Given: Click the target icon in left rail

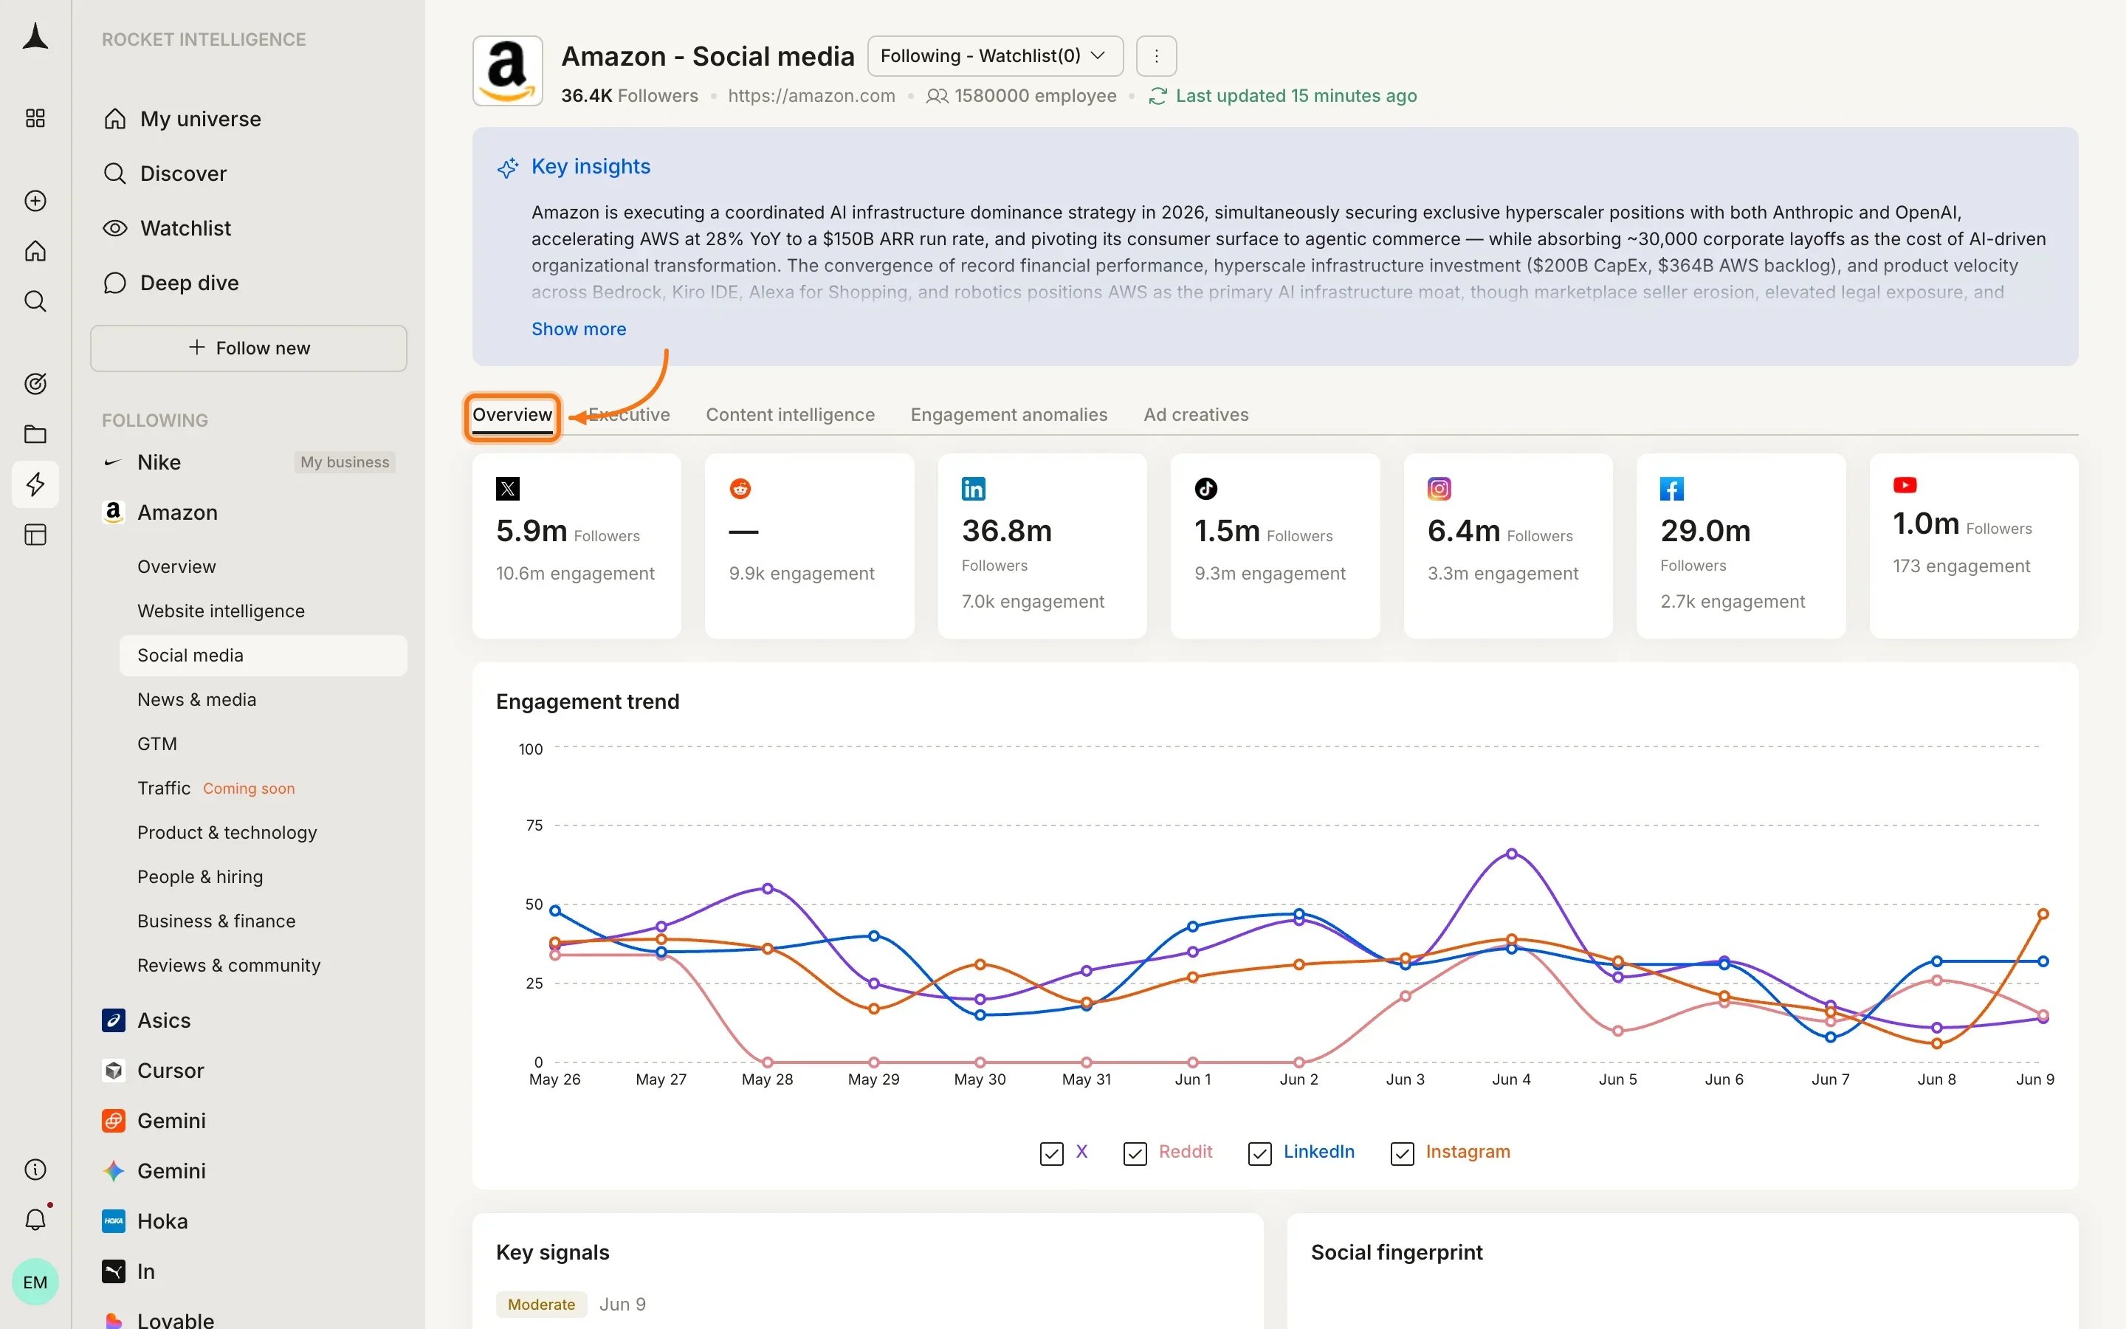Looking at the screenshot, I should pyautogui.click(x=35, y=383).
